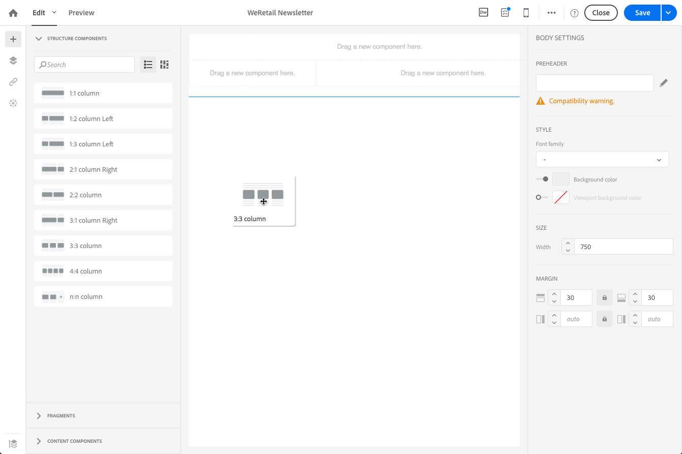Open the Dreamweaver (Dw) icon

click(x=484, y=13)
